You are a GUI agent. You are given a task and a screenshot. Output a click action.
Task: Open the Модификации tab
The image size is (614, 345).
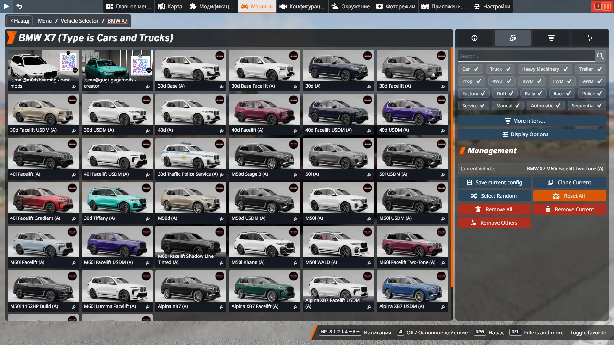click(211, 6)
